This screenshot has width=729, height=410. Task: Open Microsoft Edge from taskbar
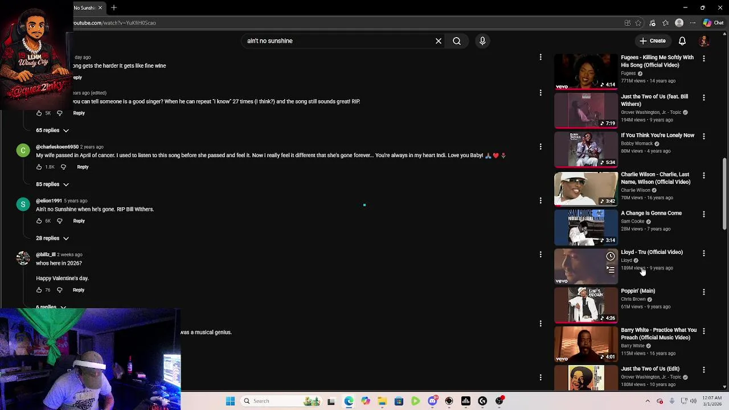coord(349,401)
